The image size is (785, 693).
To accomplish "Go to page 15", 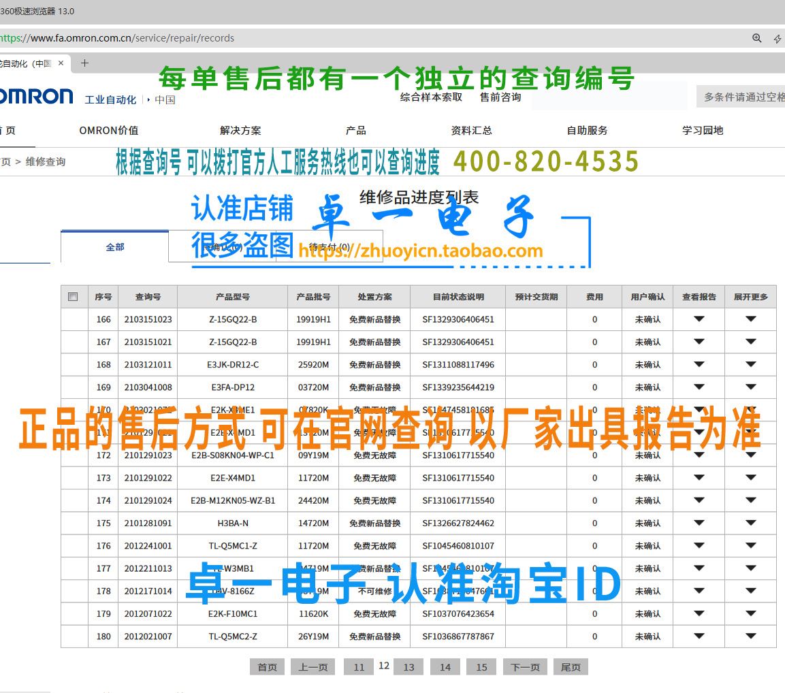I will pos(481,667).
